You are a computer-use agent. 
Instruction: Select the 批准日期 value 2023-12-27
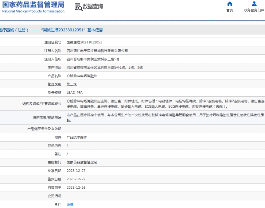(x=76, y=171)
